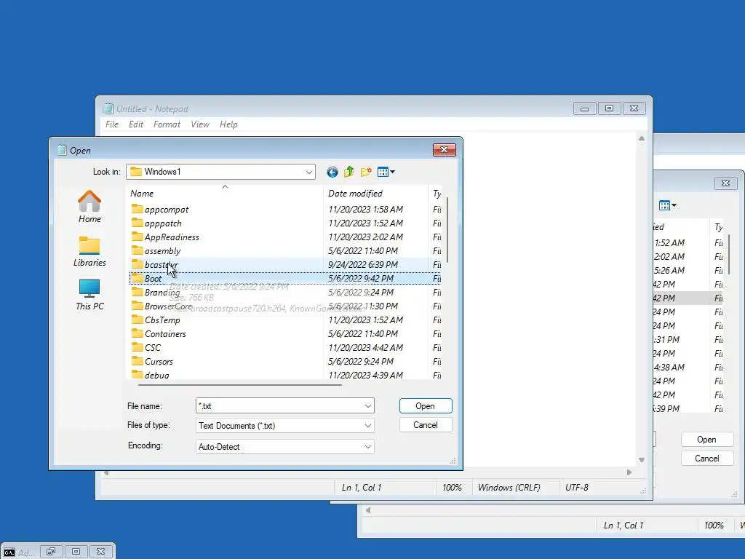Click the Cursors folder icon

[x=138, y=361]
